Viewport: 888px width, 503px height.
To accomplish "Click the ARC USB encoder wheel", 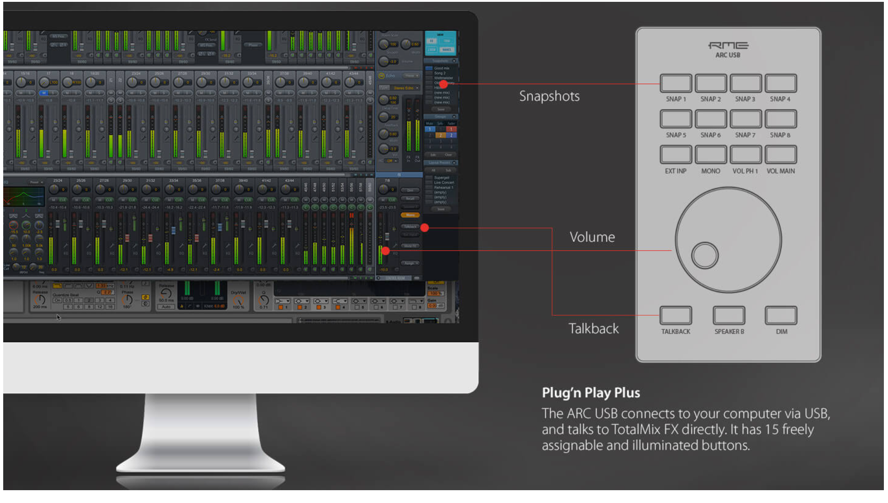I will point(728,240).
